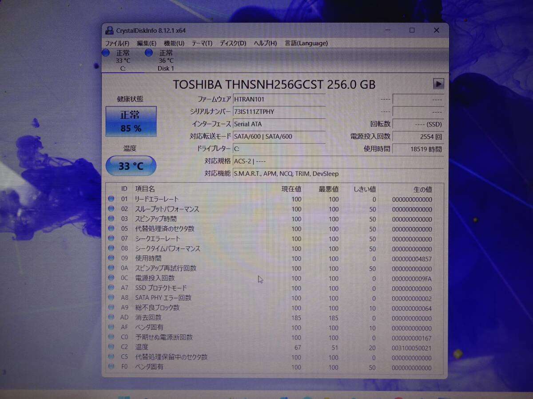Click the status icon for 予期せぬ電源断回数 row
Image resolution: width=533 pixels, height=399 pixels.
111,337
